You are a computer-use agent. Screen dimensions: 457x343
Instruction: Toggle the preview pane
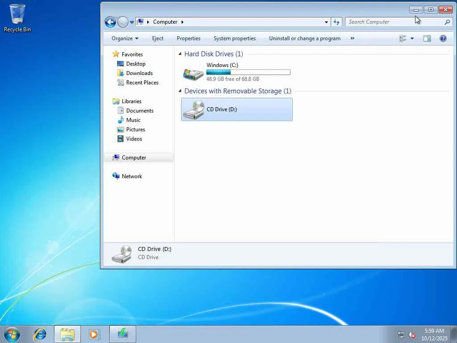click(427, 38)
